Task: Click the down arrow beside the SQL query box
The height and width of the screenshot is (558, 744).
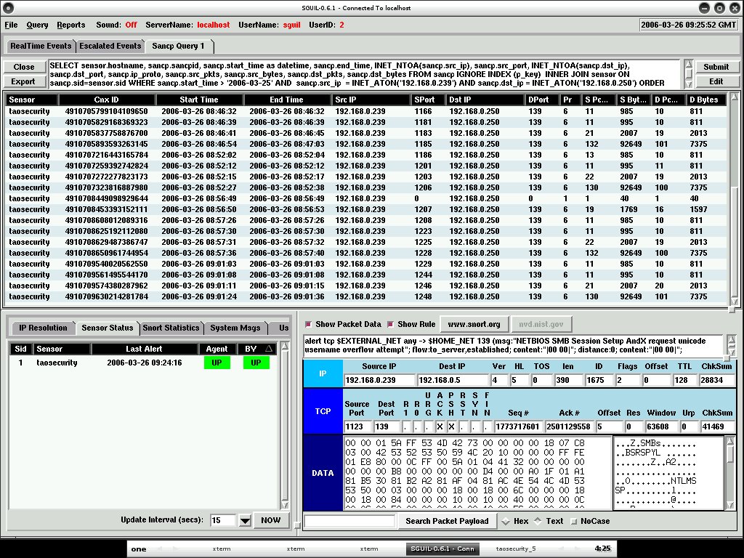Action: [689, 84]
